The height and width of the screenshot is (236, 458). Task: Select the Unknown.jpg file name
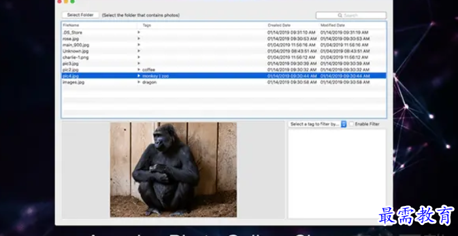[x=75, y=51]
